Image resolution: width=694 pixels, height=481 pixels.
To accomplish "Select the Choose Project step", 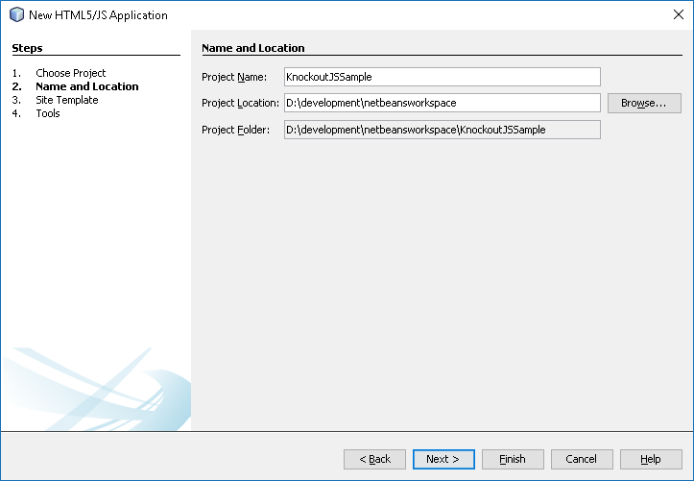I will coord(71,73).
